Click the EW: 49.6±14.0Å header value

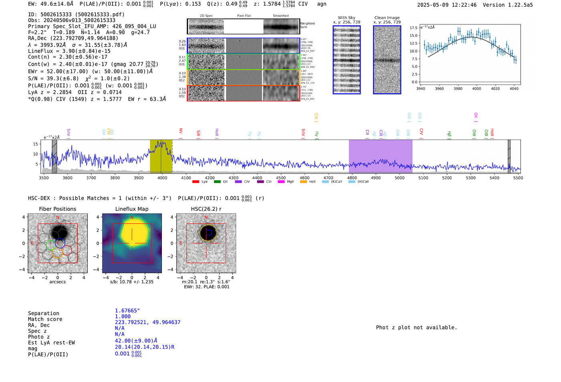tap(50, 4)
